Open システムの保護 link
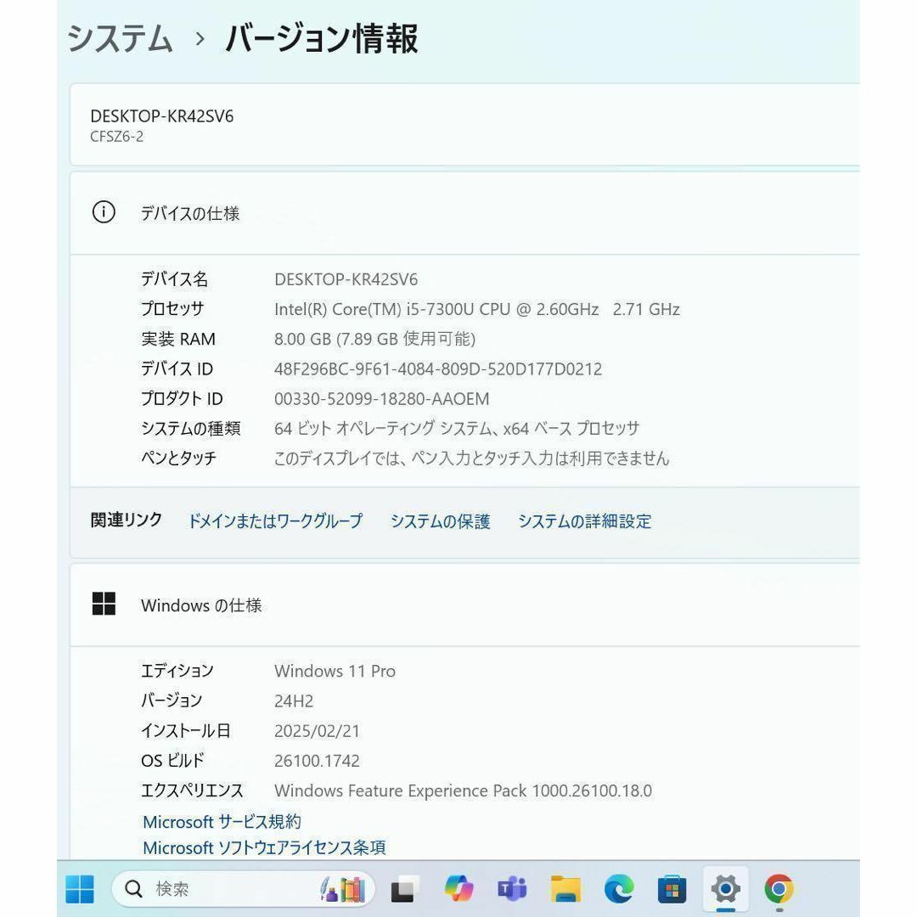This screenshot has height=917, width=917. coord(440,520)
